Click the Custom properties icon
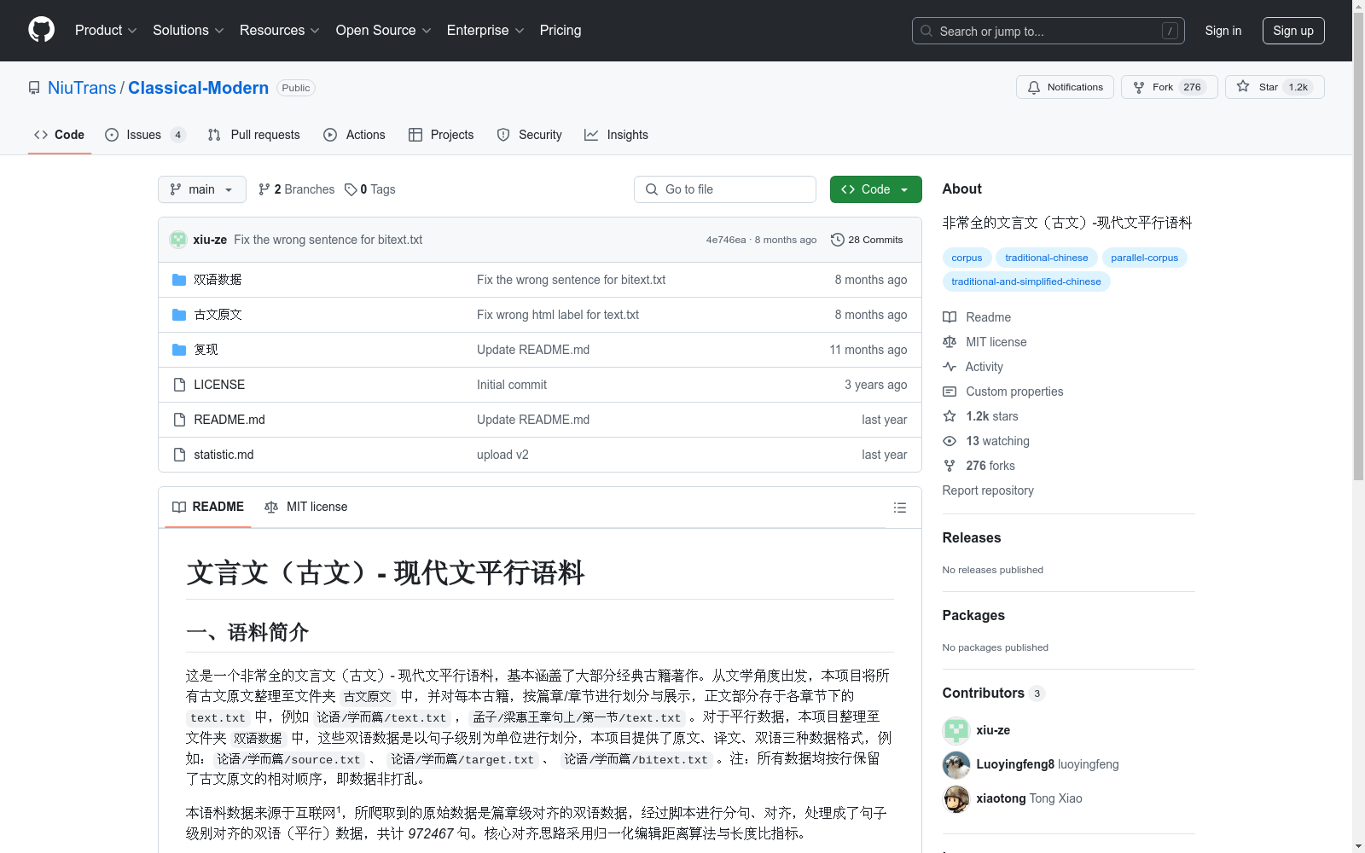 [x=950, y=392]
